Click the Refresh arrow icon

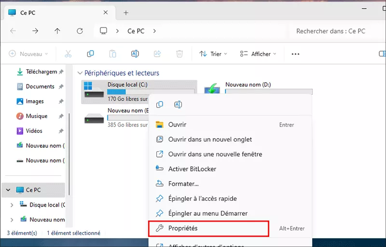point(80,31)
